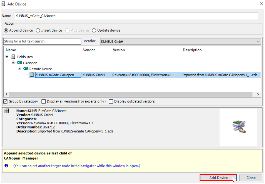This screenshot has width=265, height=184.
Task: Collapse the Remote Device tree node
Action: click(x=19, y=68)
